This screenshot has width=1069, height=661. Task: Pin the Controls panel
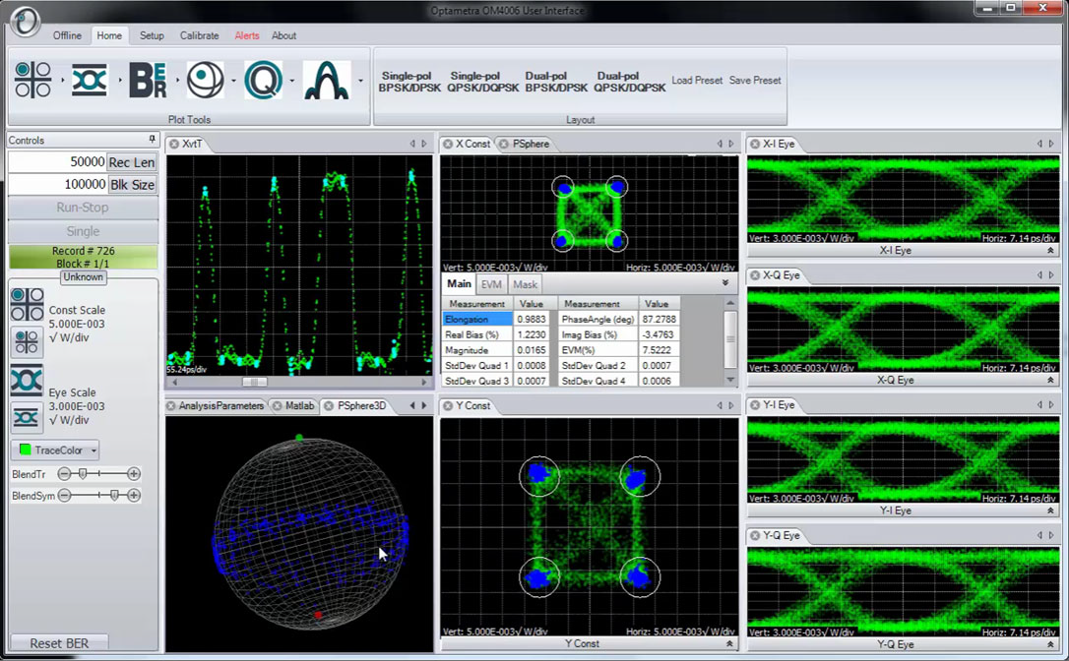152,140
